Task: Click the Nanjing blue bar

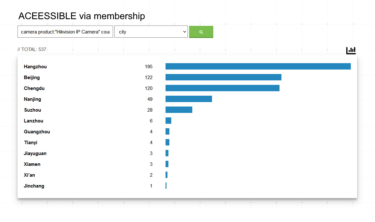Action: [x=188, y=99]
